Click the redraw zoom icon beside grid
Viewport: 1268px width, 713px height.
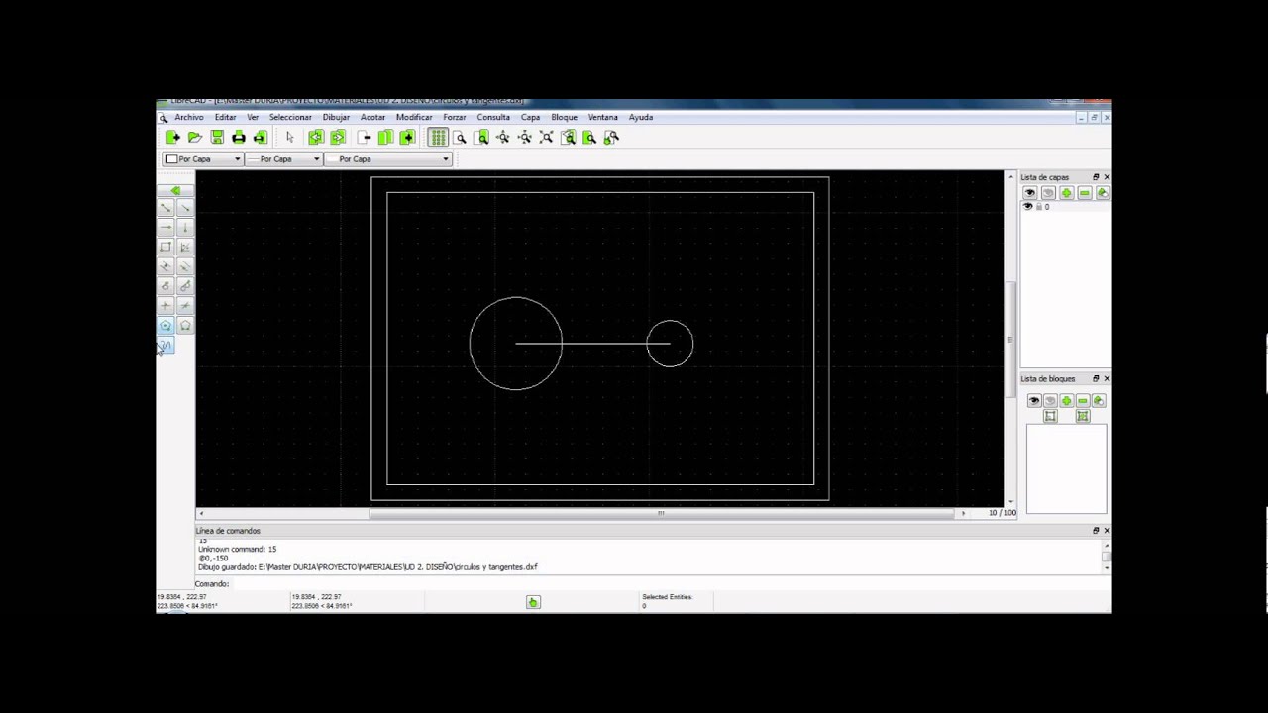[x=459, y=138]
